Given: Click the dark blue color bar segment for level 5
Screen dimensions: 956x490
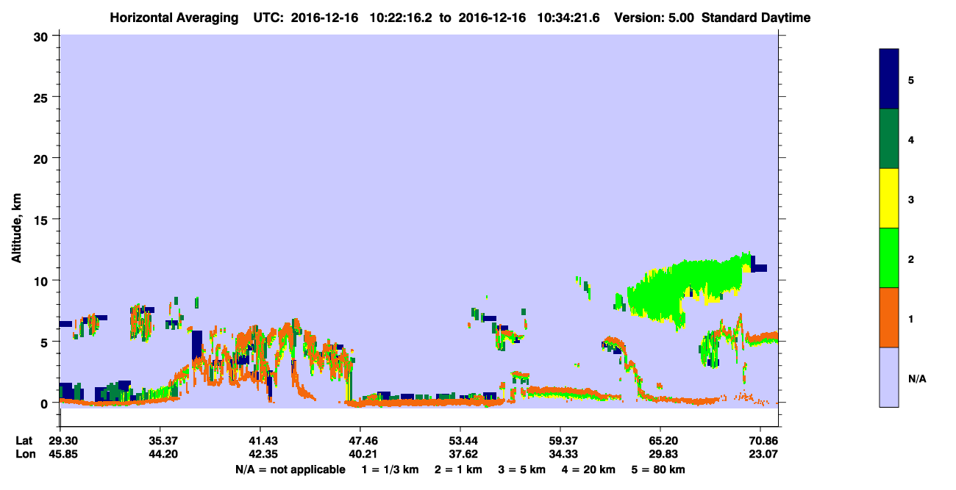Looking at the screenshot, I should (889, 79).
